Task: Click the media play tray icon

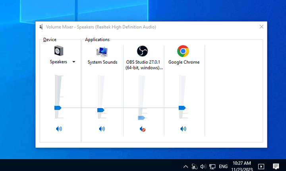Action: coord(261,167)
